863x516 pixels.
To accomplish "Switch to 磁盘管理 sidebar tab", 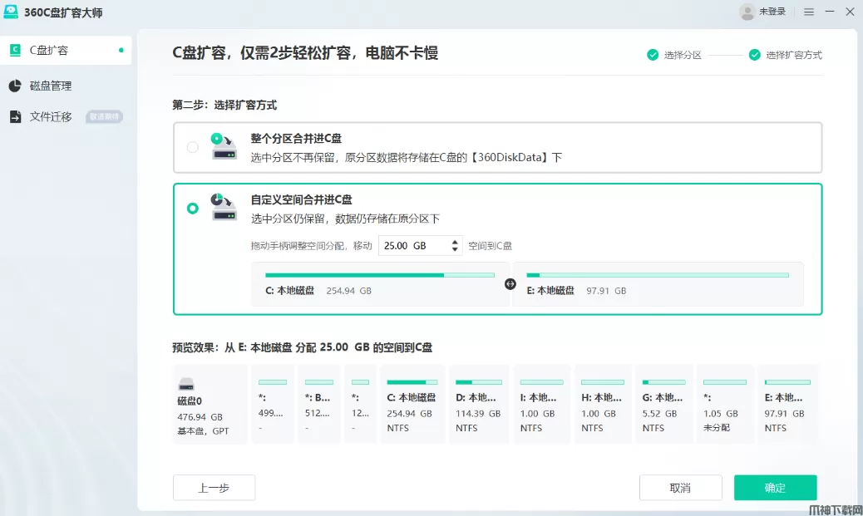I will coord(51,86).
